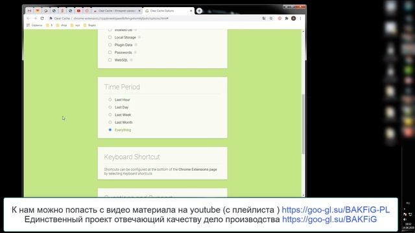Open the Chrome profile avatar
The image size is (415, 233).
293,18
